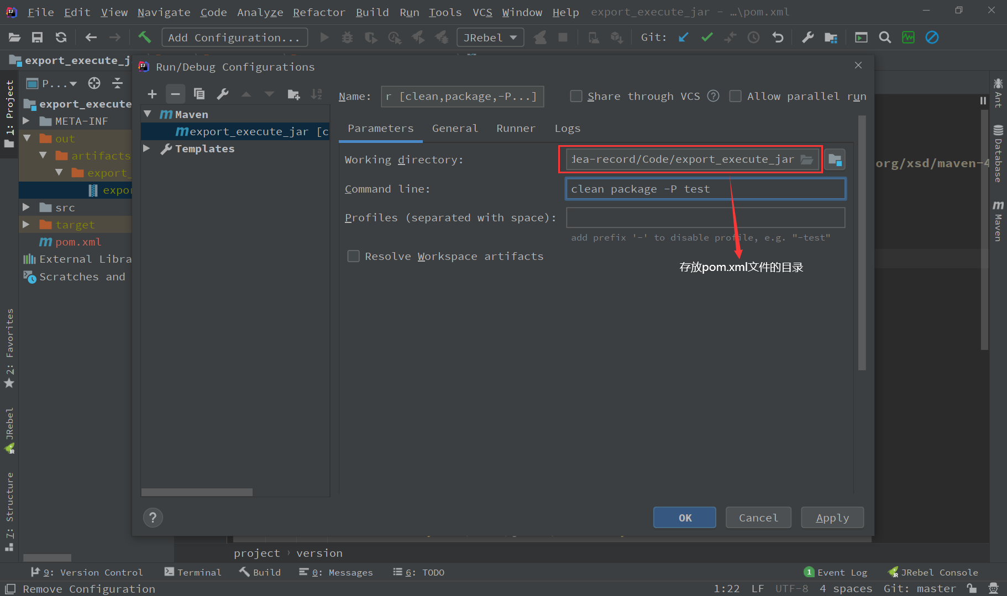Viewport: 1007px width, 596px height.
Task: Click the locate target crosshair icon in Project panel
Action: 94,83
